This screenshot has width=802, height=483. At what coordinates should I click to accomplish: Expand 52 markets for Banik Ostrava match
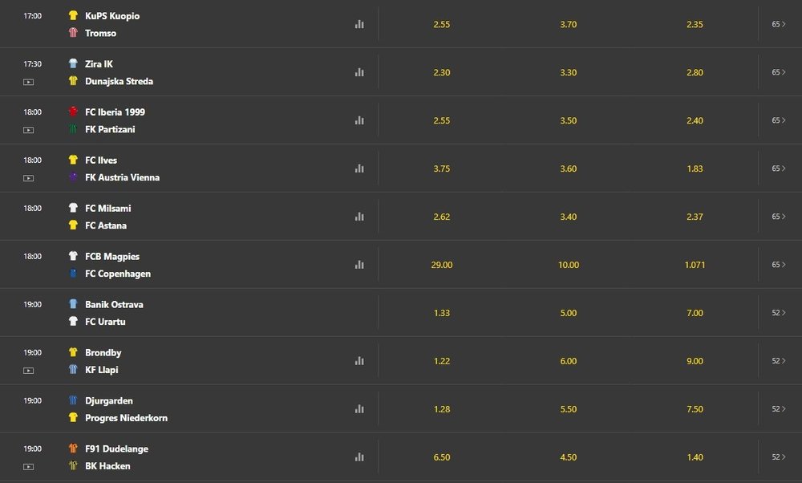tap(779, 313)
